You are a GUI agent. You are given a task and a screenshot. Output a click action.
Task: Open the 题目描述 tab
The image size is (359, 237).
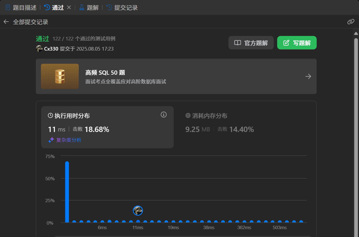point(21,8)
